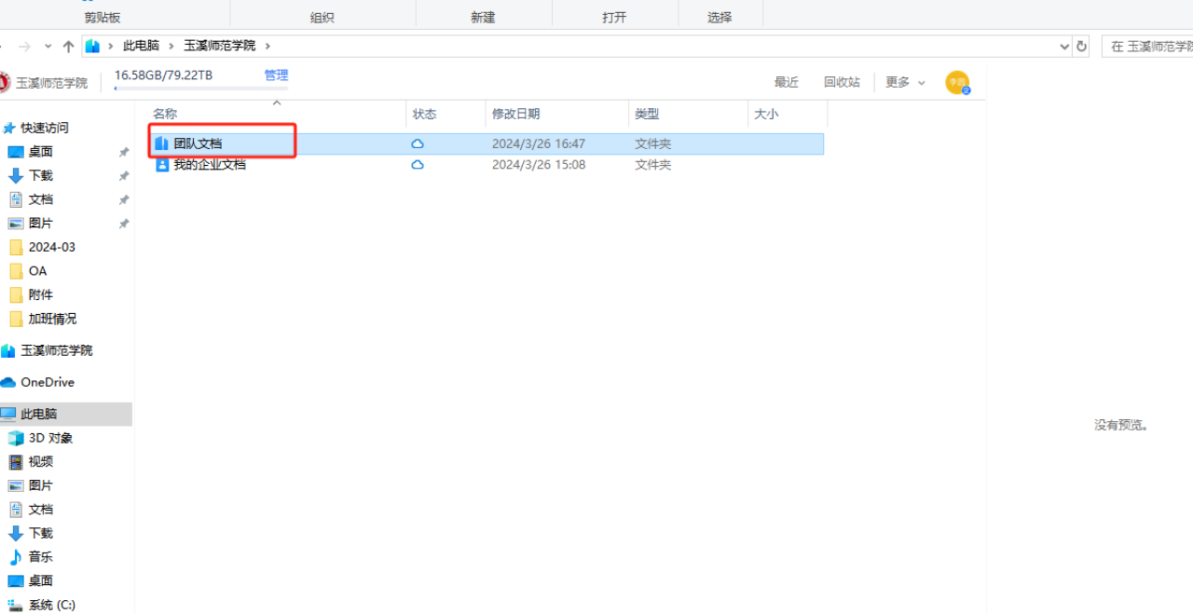Screen dimensions: 1193x614
Task: Open the 回收站 tab
Action: (842, 82)
